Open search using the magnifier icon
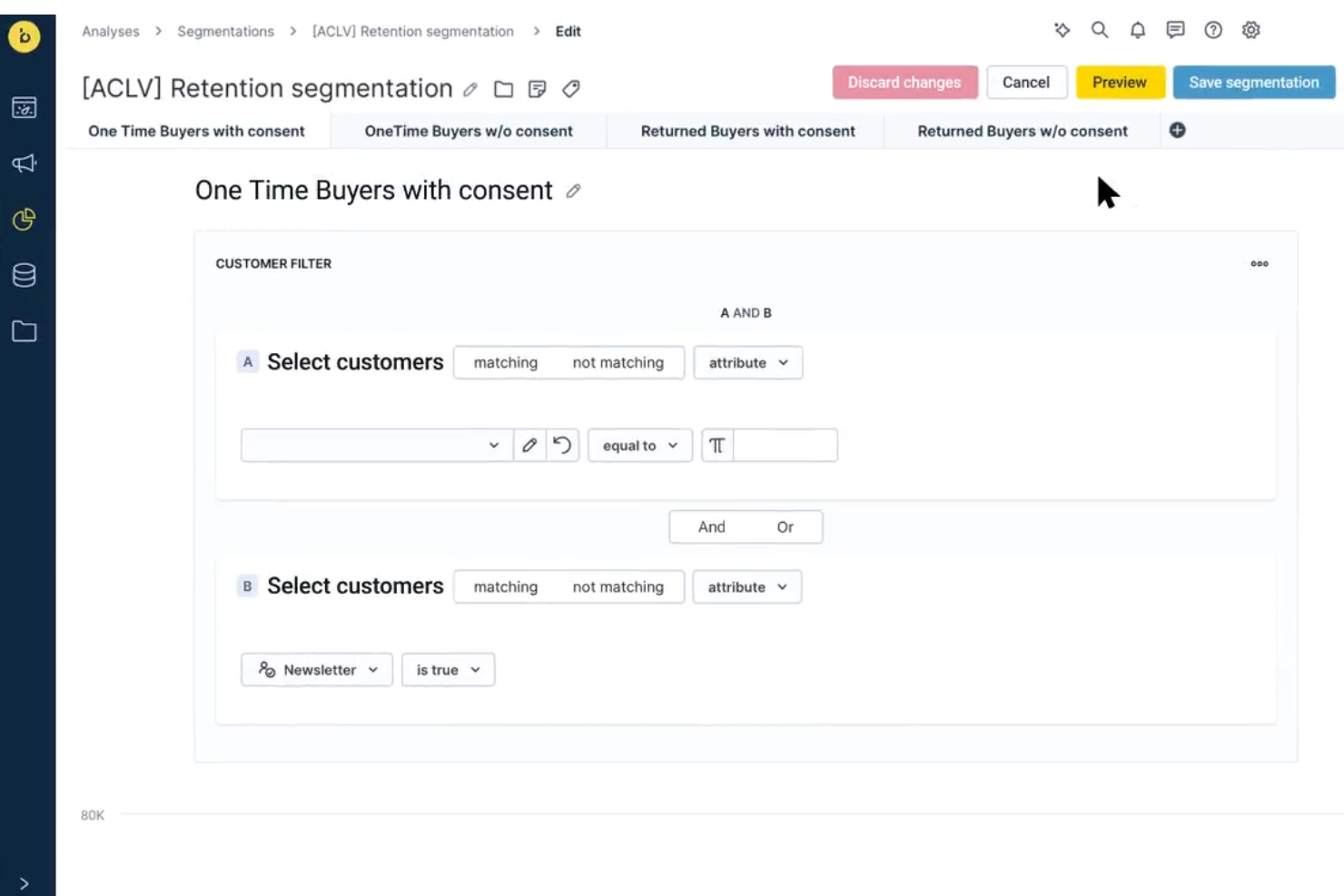1344x896 pixels. pos(1099,30)
